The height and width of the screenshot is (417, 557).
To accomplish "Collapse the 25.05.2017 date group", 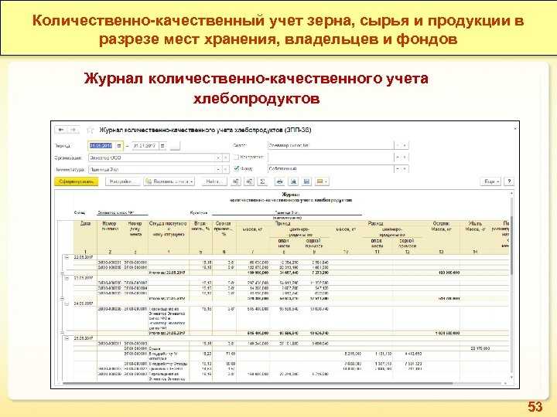I will click(67, 338).
